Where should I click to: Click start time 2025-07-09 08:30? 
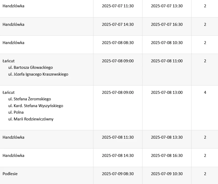click(x=118, y=174)
